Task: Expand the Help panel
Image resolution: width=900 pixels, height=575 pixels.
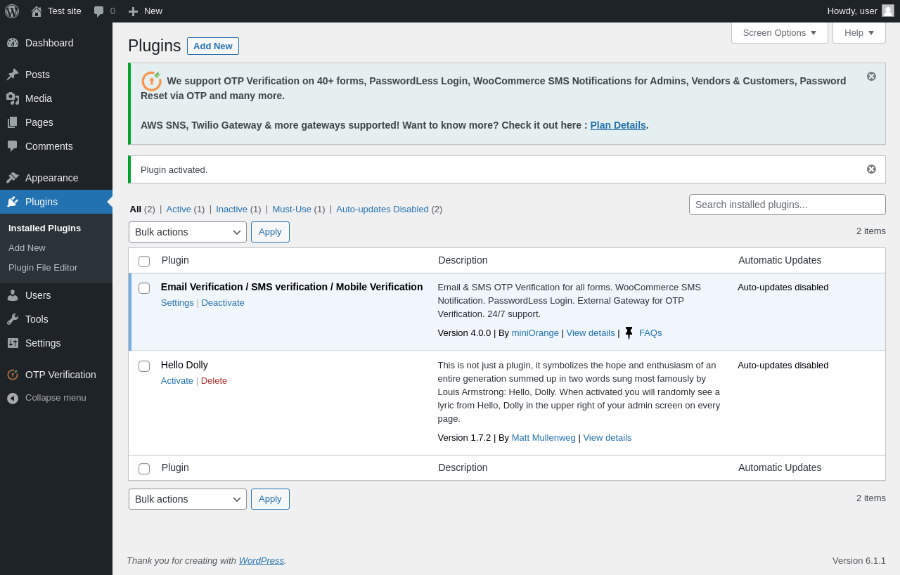Action: (x=859, y=32)
